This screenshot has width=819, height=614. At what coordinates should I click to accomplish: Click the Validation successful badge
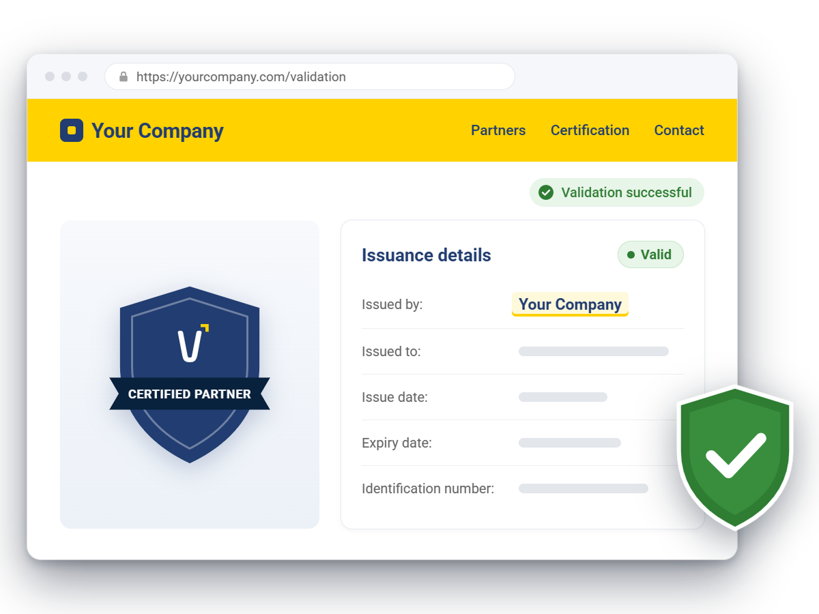[617, 192]
